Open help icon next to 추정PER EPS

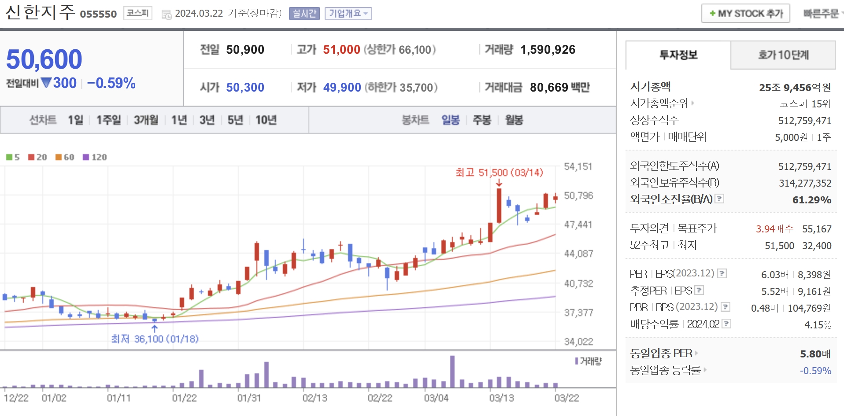[699, 290]
